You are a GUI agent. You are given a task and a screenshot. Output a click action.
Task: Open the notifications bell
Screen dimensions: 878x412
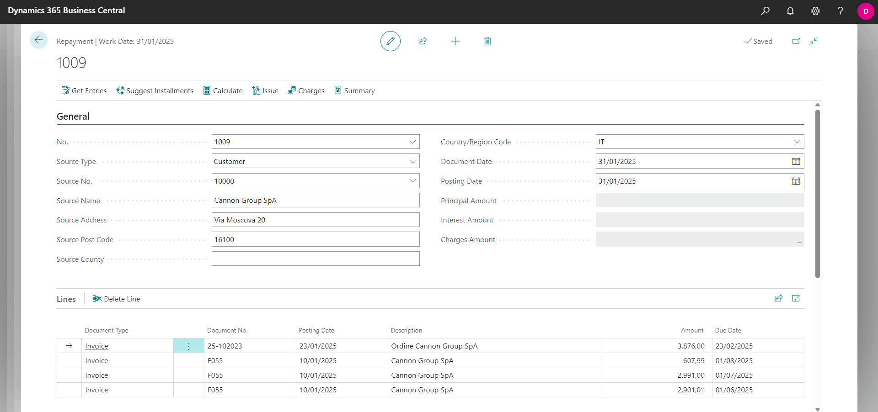[x=790, y=11]
